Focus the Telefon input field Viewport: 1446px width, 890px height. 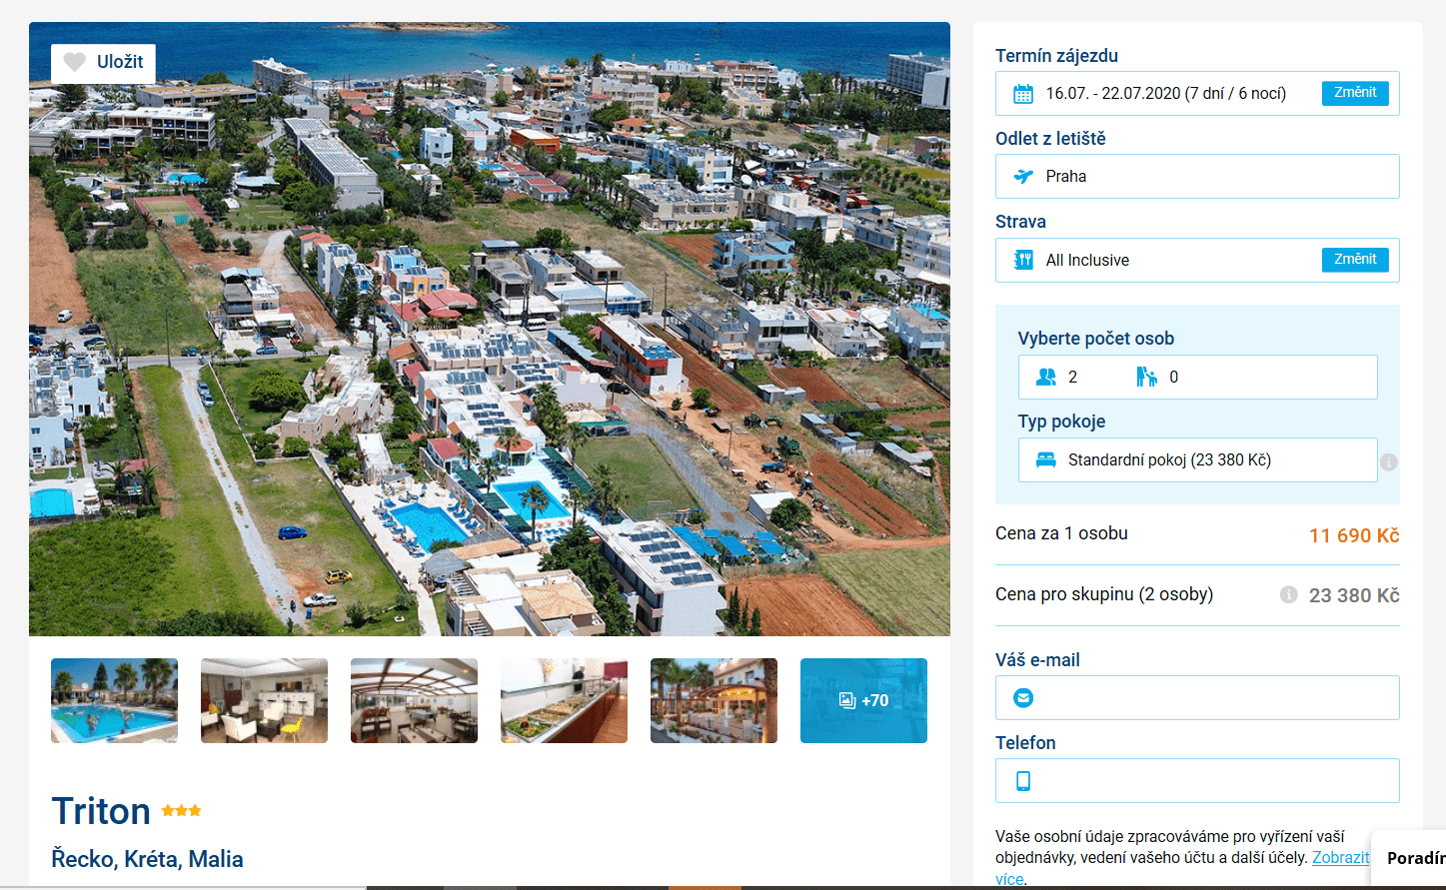coord(1197,780)
